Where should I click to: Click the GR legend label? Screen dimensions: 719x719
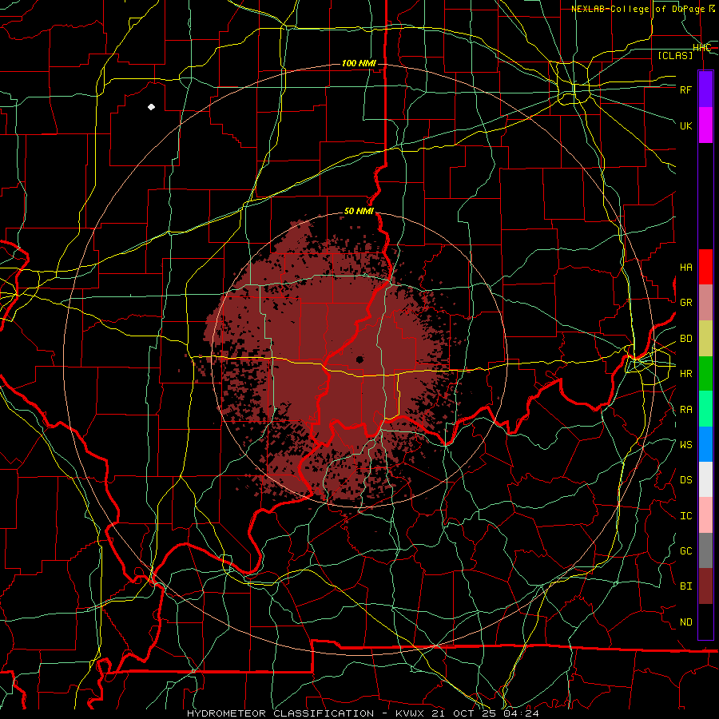tap(685, 303)
